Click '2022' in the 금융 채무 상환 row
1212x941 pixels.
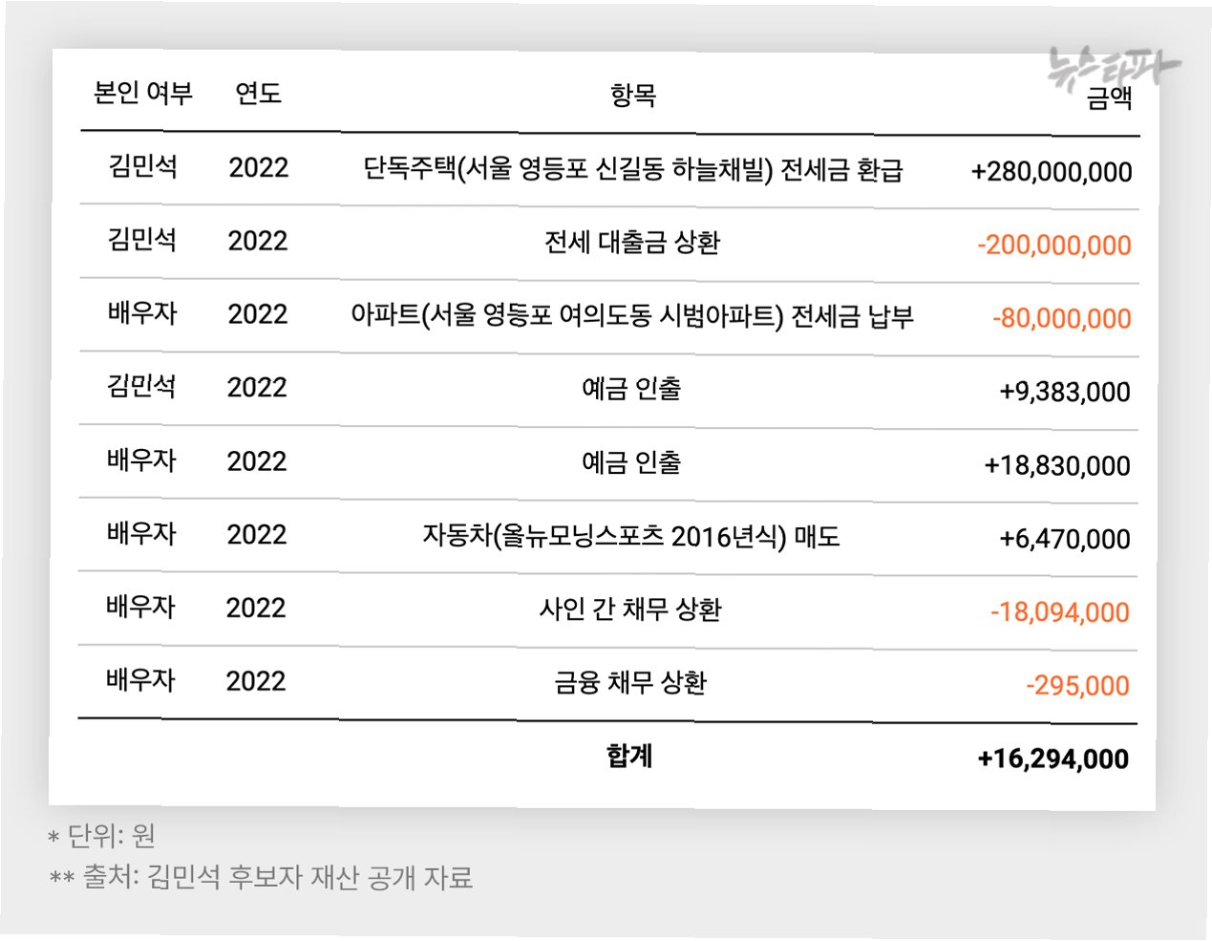point(256,681)
